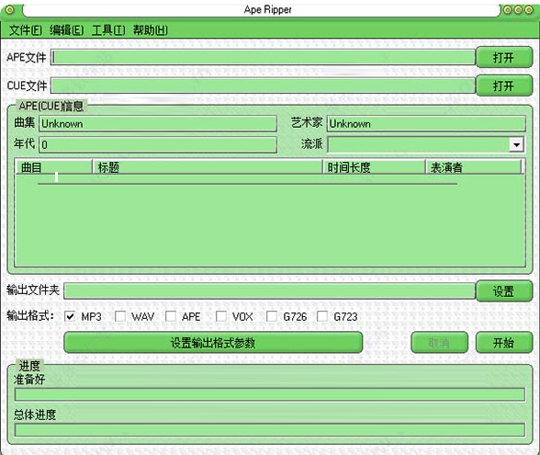Click 设置输出格式参数 button
Image resolution: width=540 pixels, height=455 pixels.
click(x=213, y=343)
